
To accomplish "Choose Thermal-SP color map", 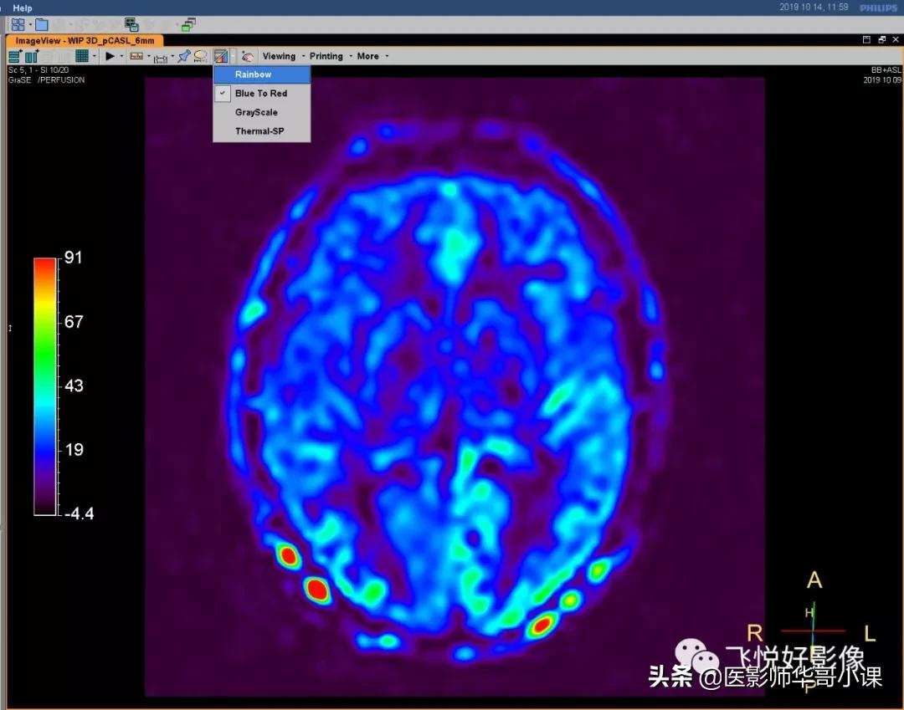I will (x=262, y=131).
